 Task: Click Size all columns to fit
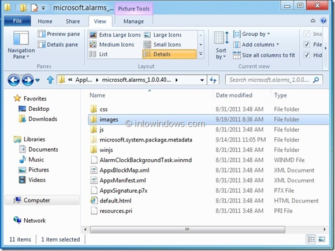coord(264,55)
